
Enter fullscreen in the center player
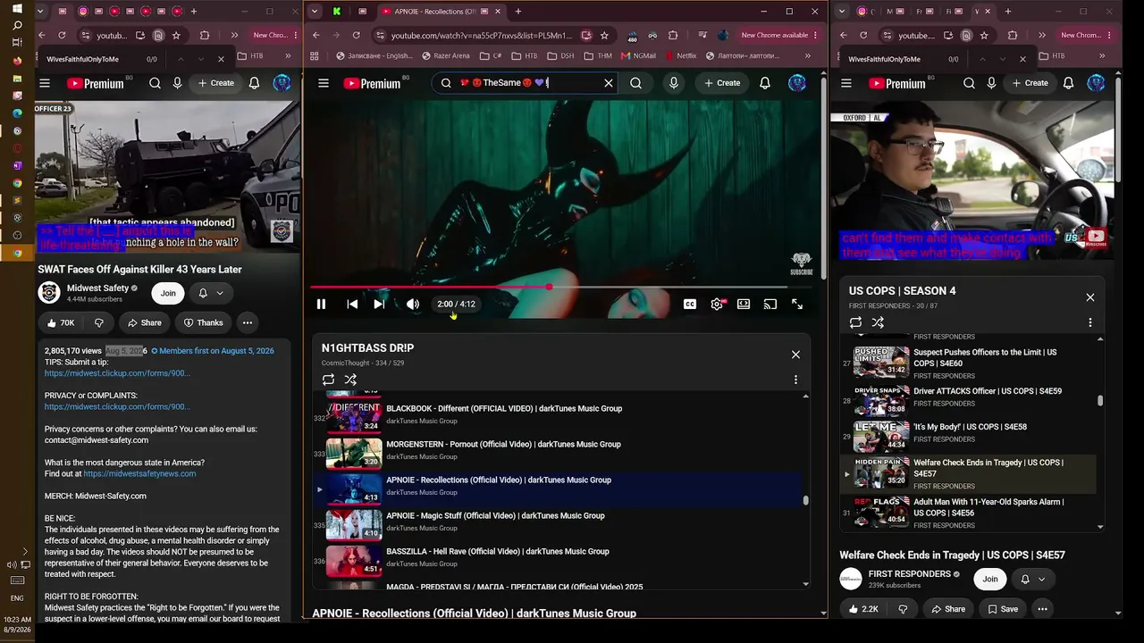coord(797,304)
